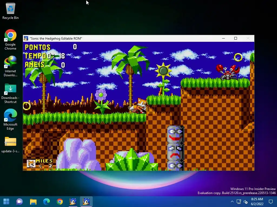Viewport: 277px width, 207px height.
Task: Click the Miles lives icon in the HUD
Action: pyautogui.click(x=31, y=164)
